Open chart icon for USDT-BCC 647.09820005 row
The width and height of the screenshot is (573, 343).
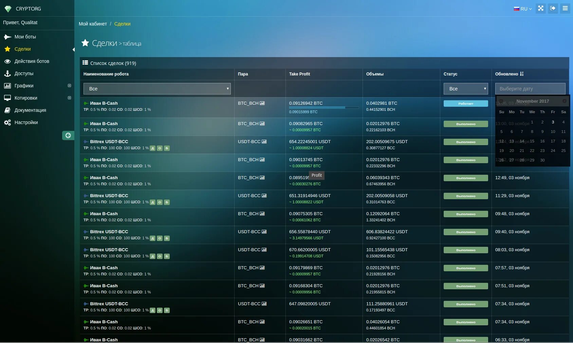click(x=264, y=304)
